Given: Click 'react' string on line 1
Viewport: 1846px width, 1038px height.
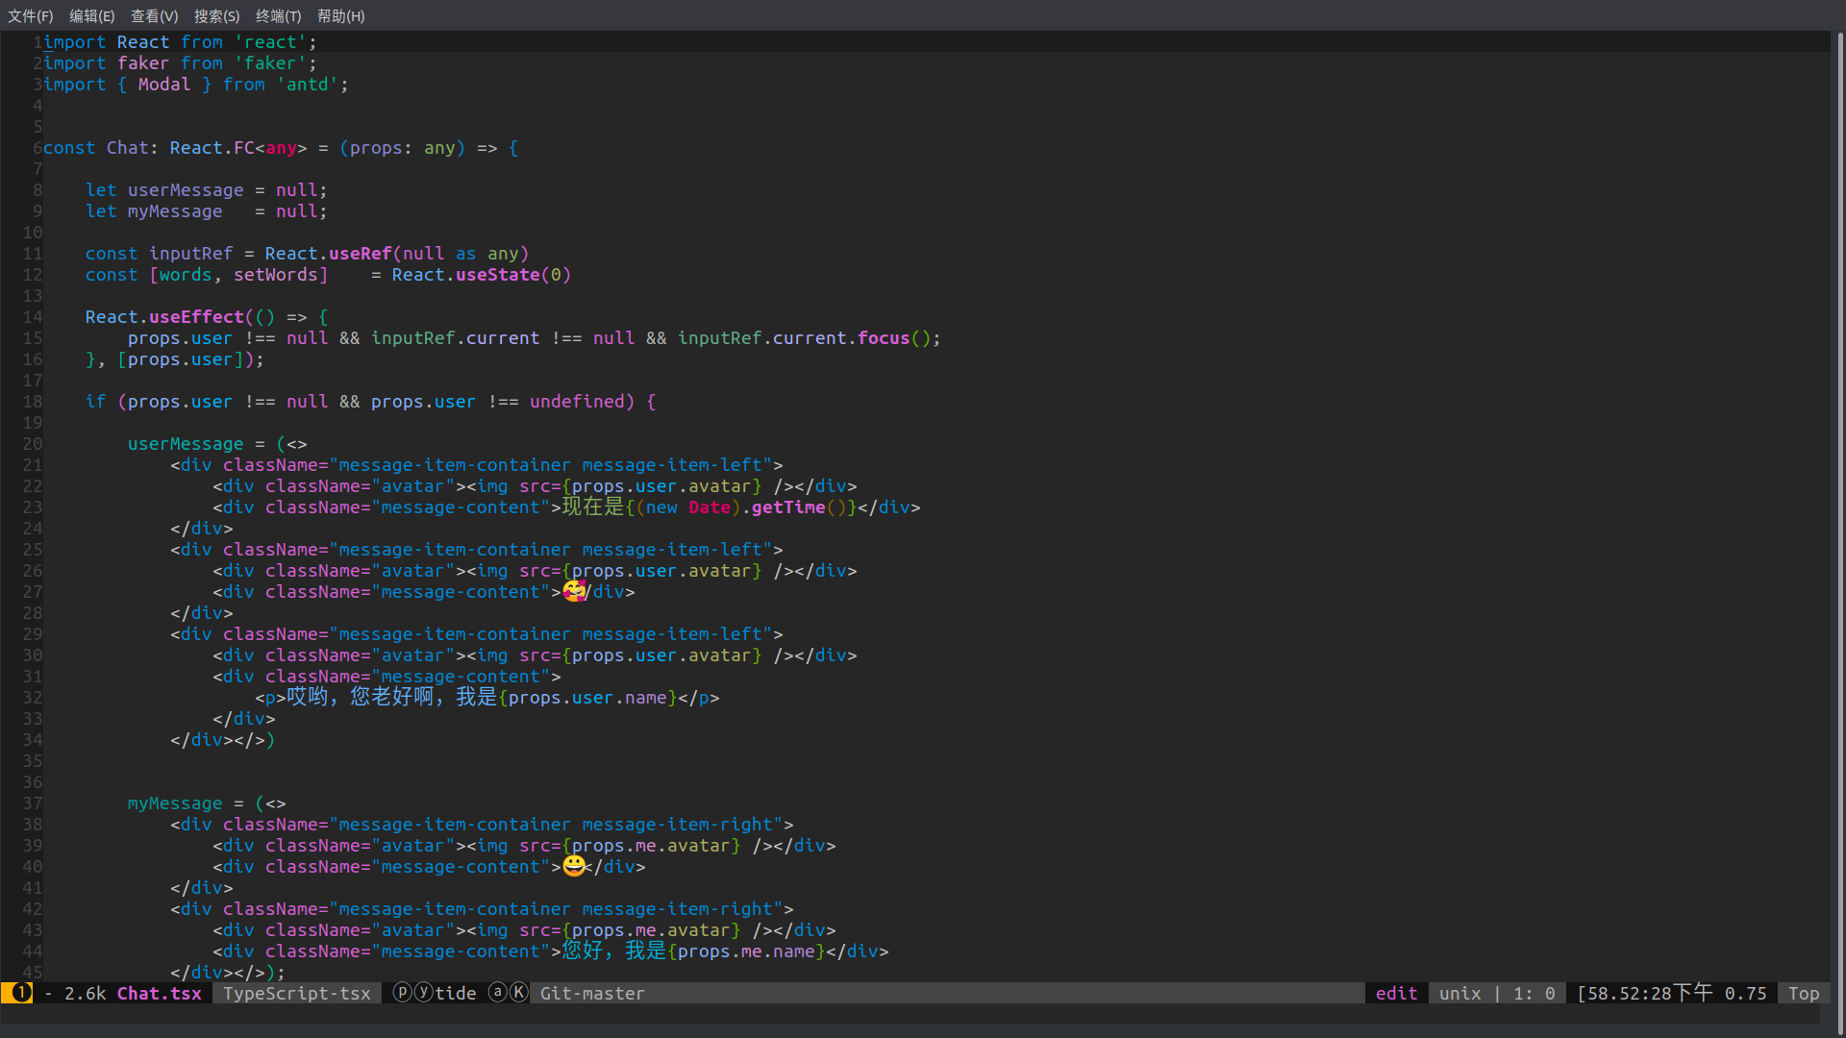Looking at the screenshot, I should pos(270,42).
